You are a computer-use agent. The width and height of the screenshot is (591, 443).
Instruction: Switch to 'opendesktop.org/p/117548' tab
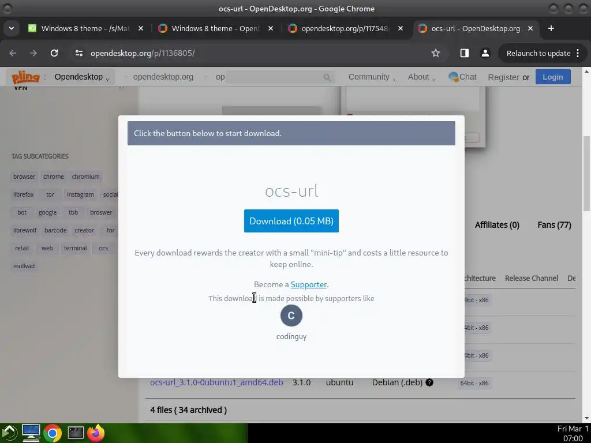click(x=345, y=28)
